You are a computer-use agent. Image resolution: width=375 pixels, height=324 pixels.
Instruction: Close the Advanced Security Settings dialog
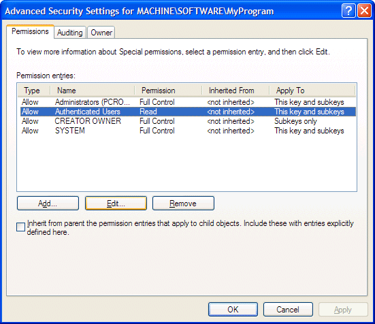[364, 11]
